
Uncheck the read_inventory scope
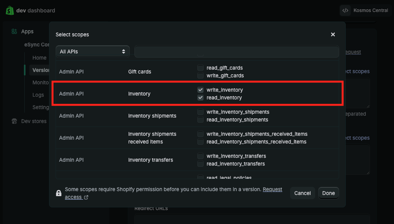[200, 97]
